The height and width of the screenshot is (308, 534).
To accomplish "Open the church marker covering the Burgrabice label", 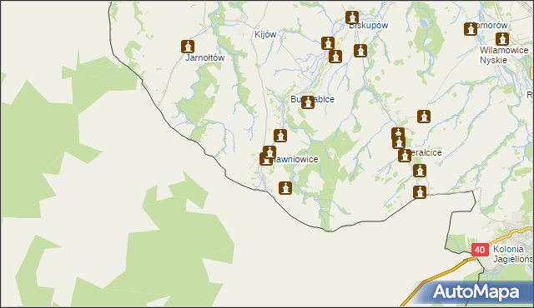I will coord(308,102).
